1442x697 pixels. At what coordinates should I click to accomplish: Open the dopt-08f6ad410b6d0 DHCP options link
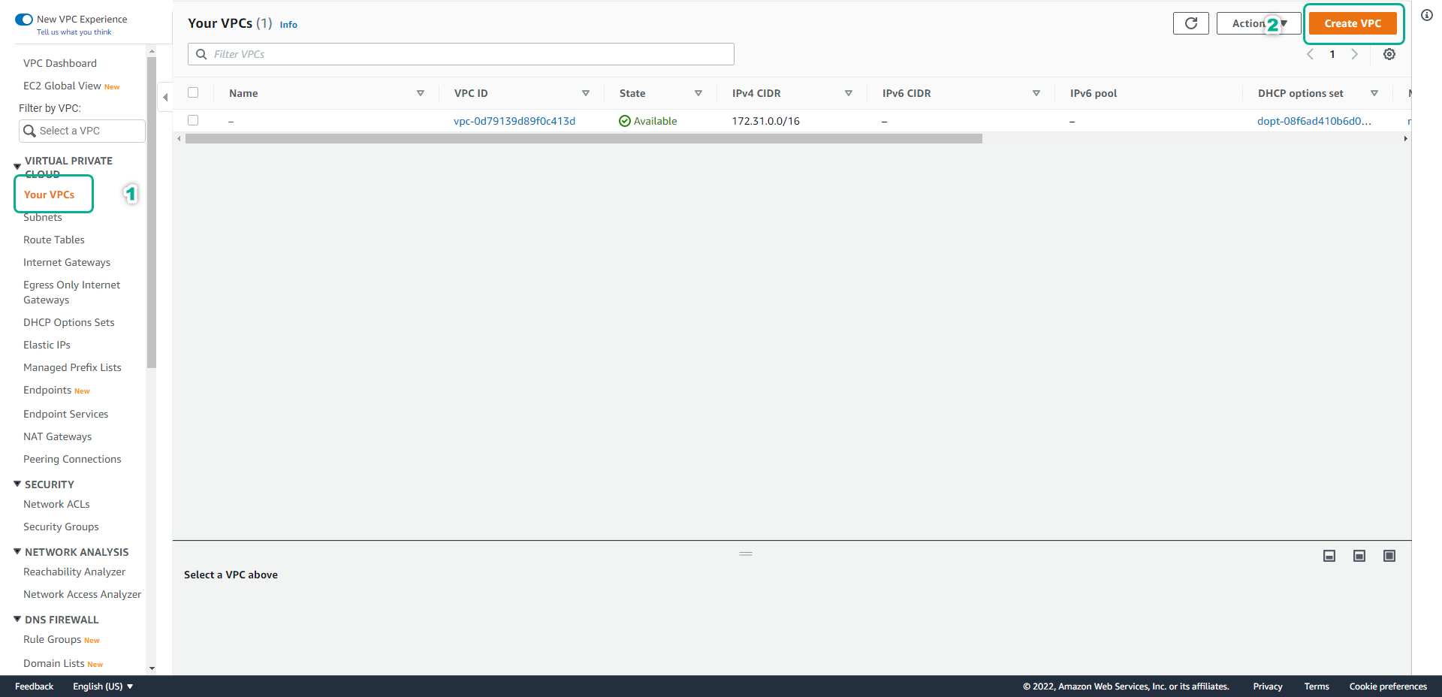[x=1313, y=120]
